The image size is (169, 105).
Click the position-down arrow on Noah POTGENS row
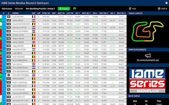(1, 57)
